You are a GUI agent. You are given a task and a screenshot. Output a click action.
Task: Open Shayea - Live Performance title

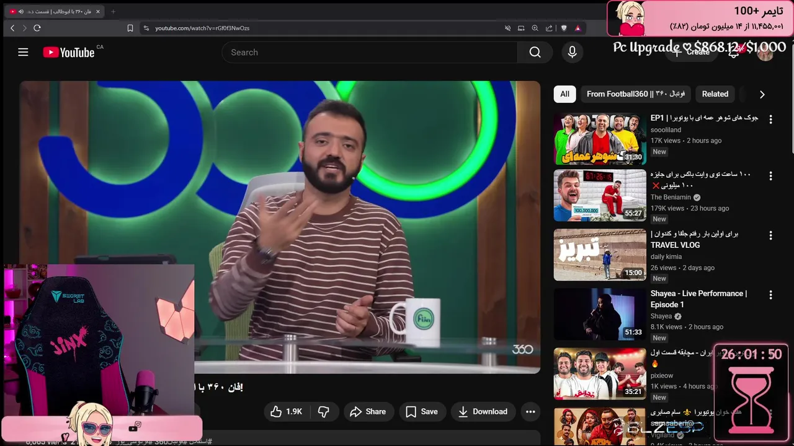point(698,299)
